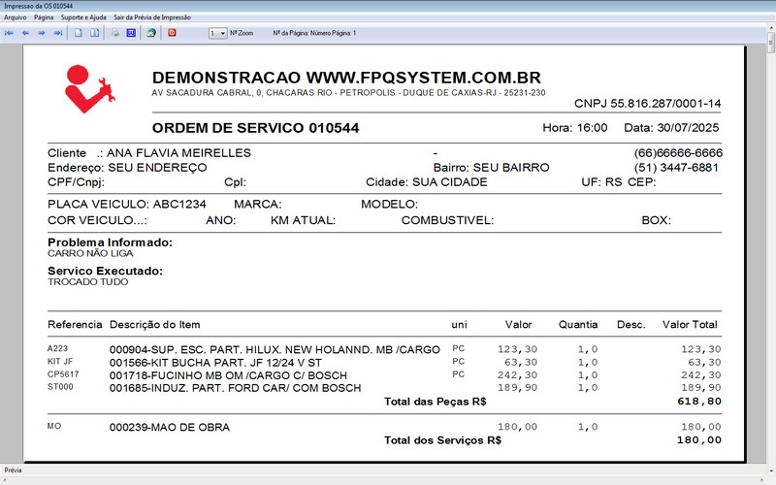Image resolution: width=776 pixels, height=485 pixels.
Task: Click the Valor Total column header
Action: [690, 325]
